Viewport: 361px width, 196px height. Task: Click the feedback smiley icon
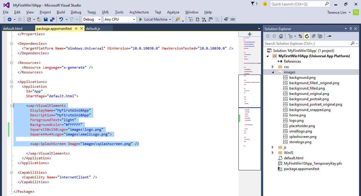265,4
